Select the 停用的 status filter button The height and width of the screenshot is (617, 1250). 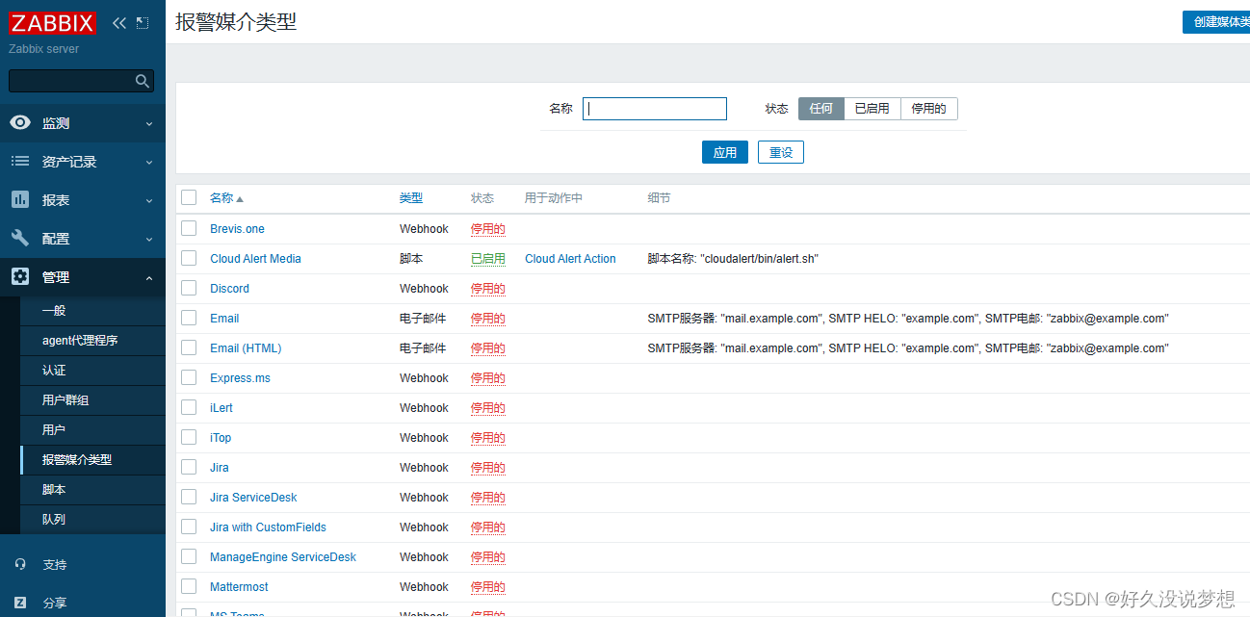(x=929, y=109)
